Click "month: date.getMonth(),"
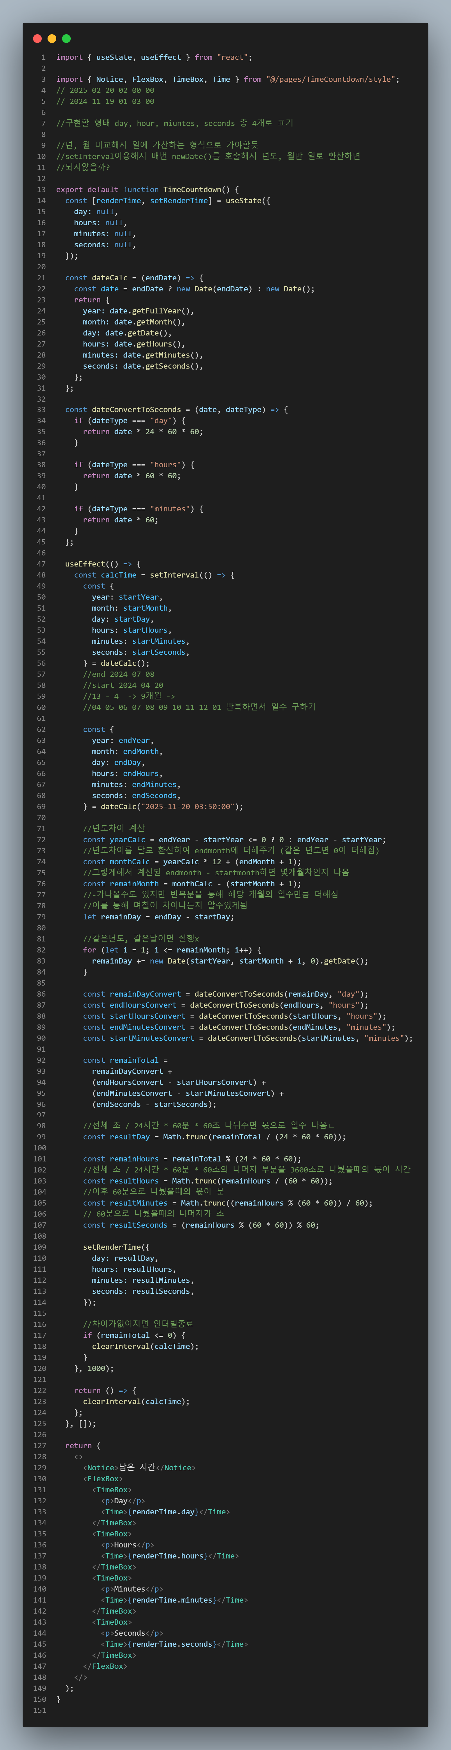This screenshot has height=1750, width=451. pos(134,322)
